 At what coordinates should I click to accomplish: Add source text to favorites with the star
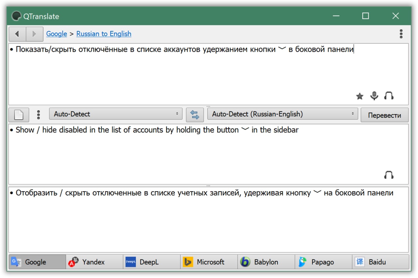[360, 96]
